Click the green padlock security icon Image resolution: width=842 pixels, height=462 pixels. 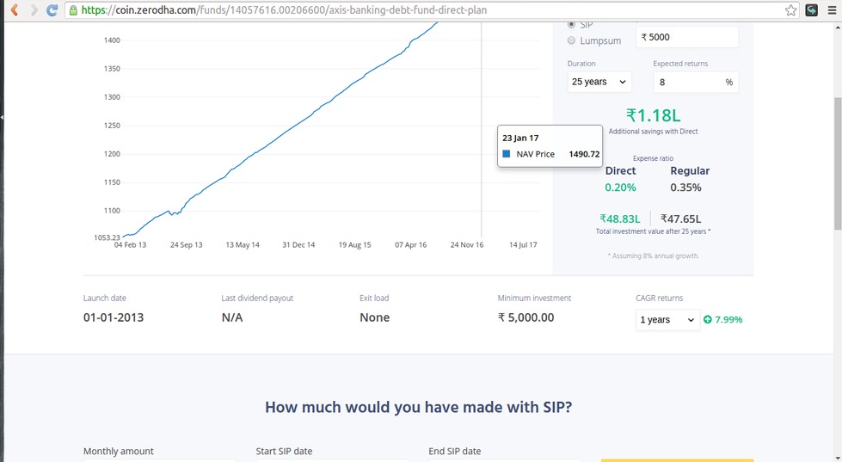tap(74, 10)
